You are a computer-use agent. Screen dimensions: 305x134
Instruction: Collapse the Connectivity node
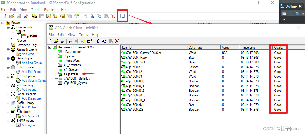click(x=8, y=27)
